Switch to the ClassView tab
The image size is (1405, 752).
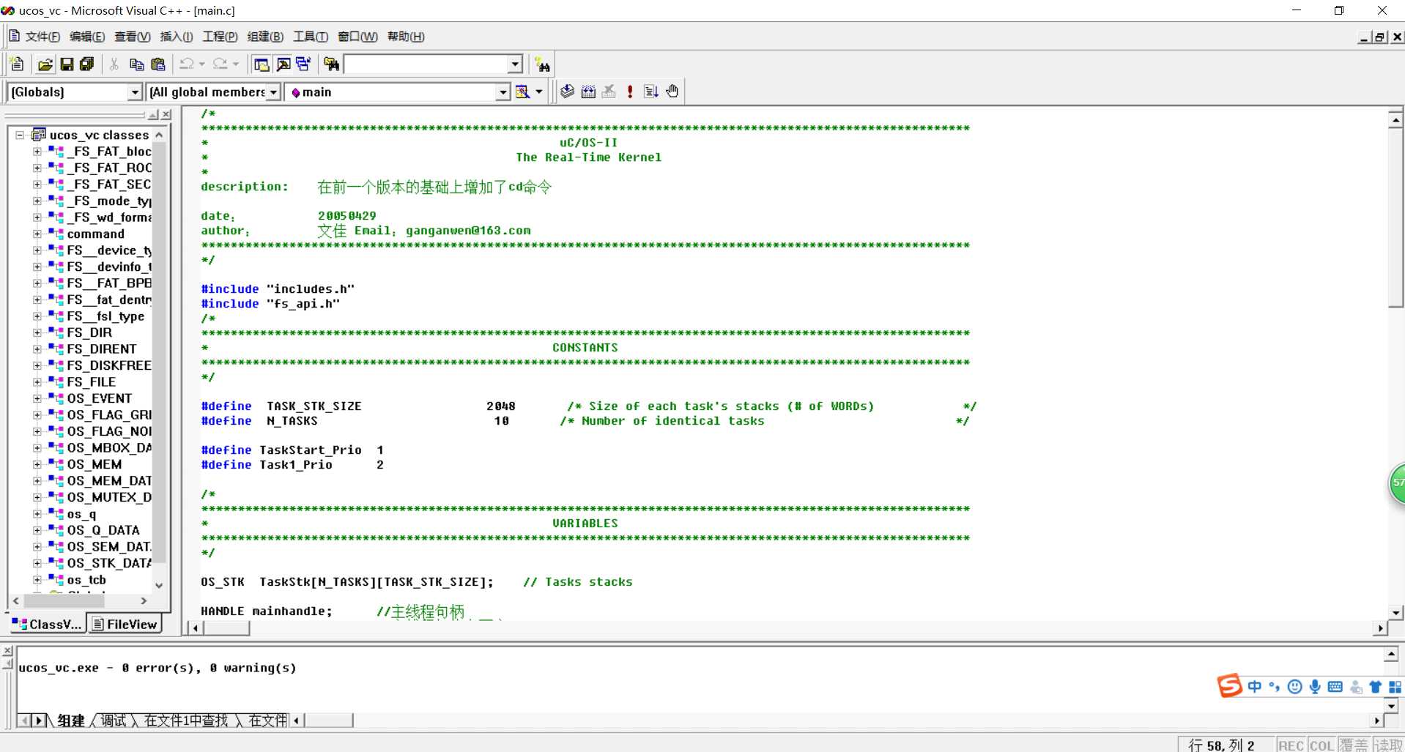pyautogui.click(x=47, y=624)
